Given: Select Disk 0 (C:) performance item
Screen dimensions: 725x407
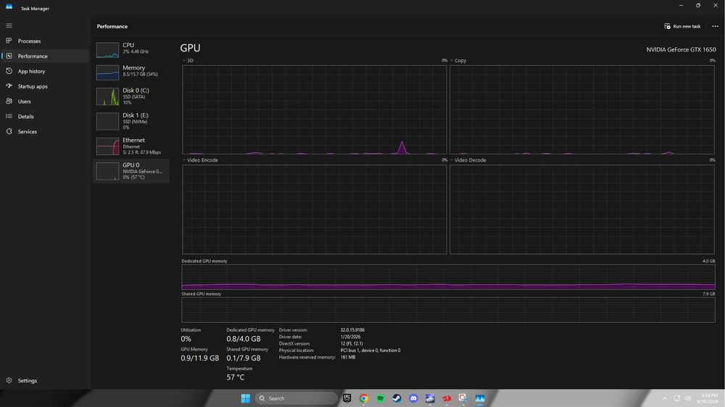Looking at the screenshot, I should [x=131, y=96].
